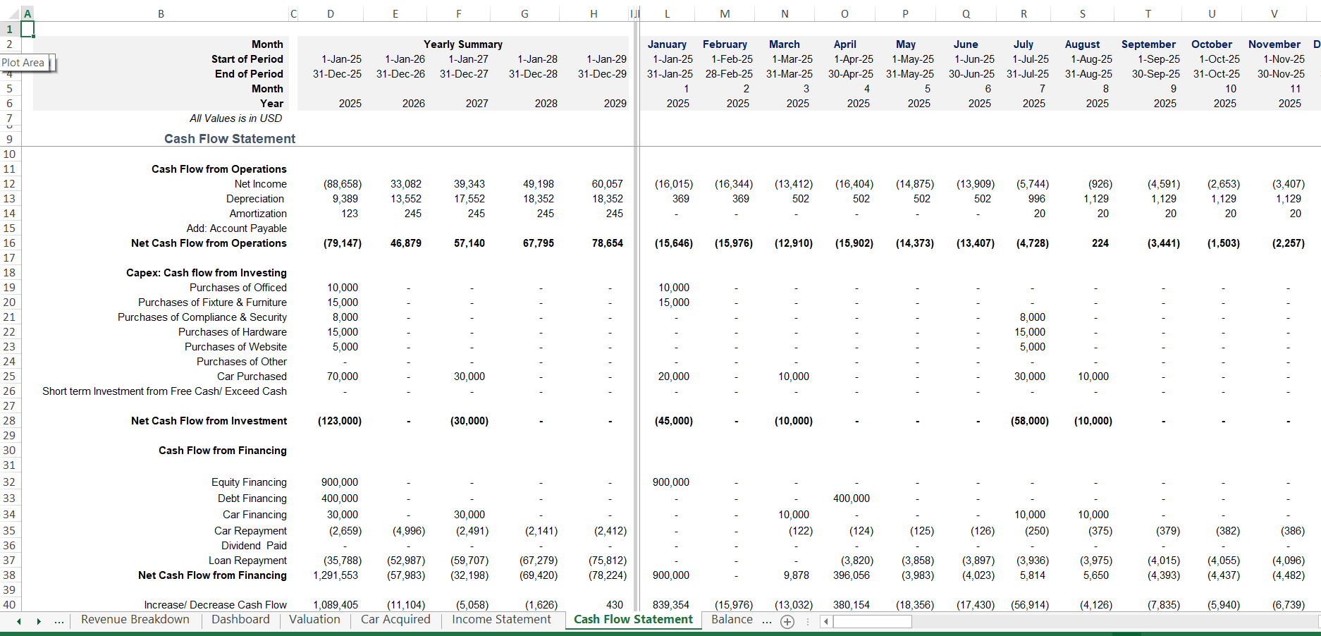Click November column header text
The height and width of the screenshot is (636, 1321).
point(1274,44)
